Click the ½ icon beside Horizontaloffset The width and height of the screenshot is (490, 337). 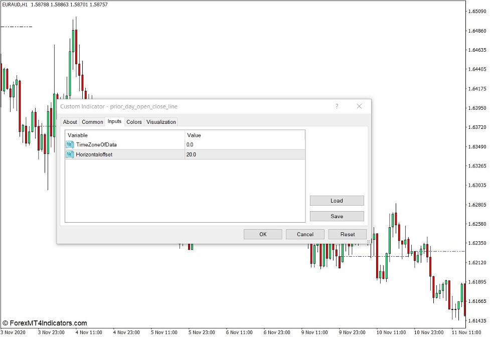coord(69,155)
